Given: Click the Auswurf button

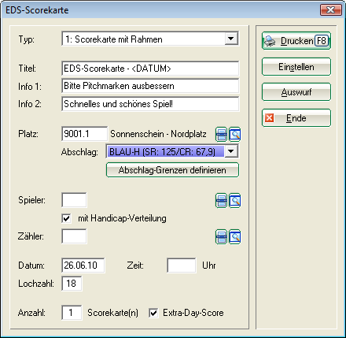Looking at the screenshot, I should pos(296,92).
